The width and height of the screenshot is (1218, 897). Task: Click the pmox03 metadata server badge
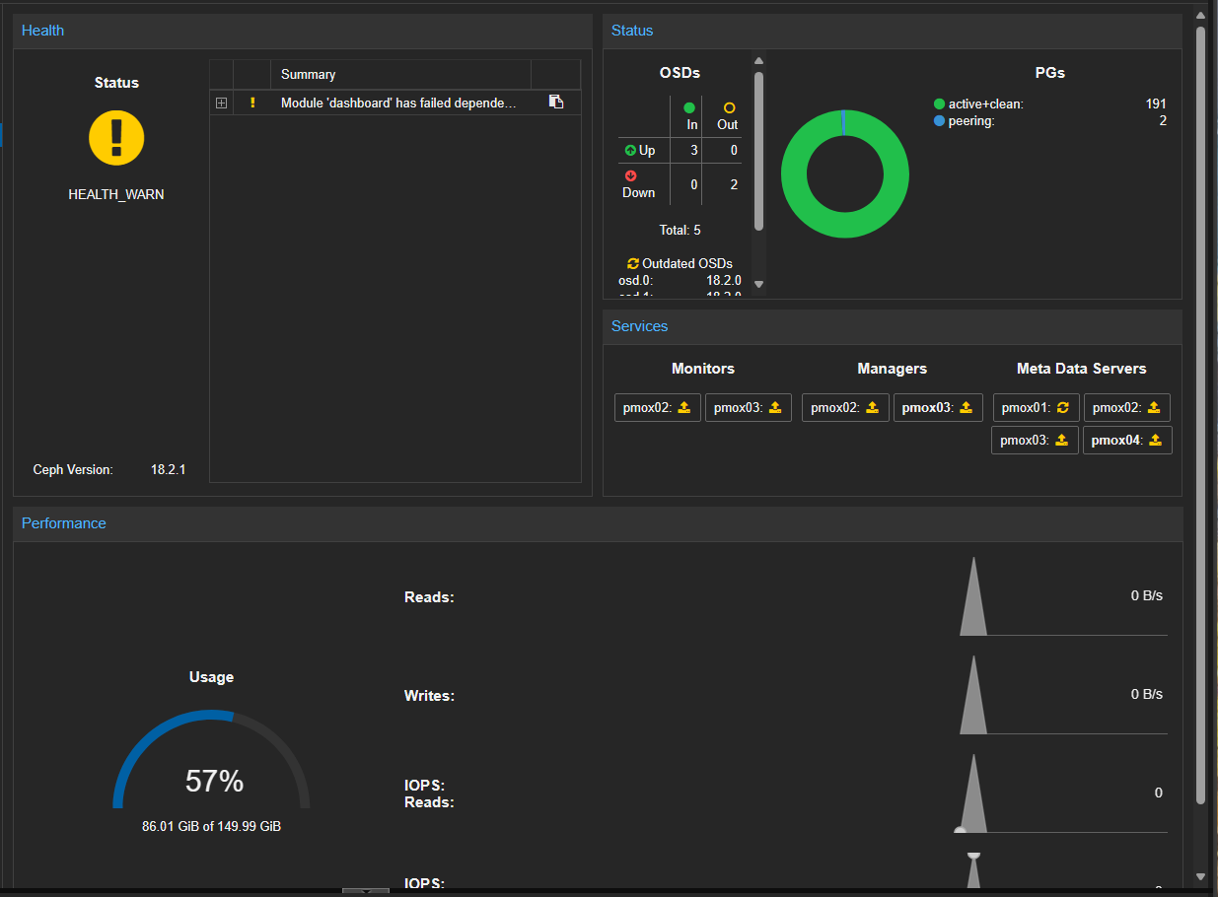(1035, 440)
